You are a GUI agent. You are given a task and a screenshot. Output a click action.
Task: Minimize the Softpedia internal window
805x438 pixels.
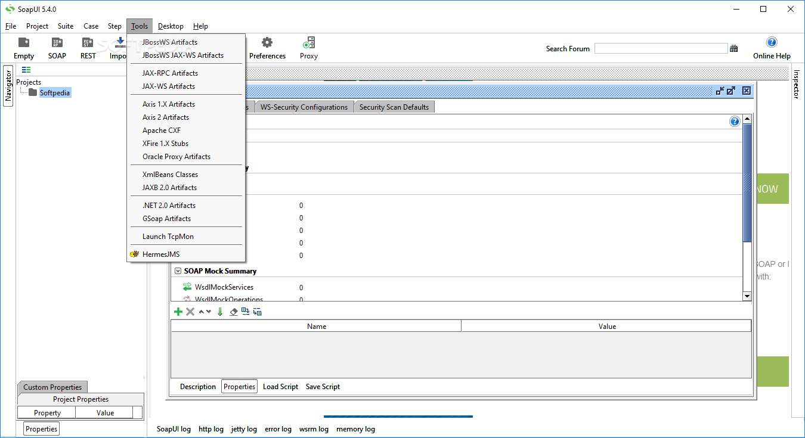[720, 91]
